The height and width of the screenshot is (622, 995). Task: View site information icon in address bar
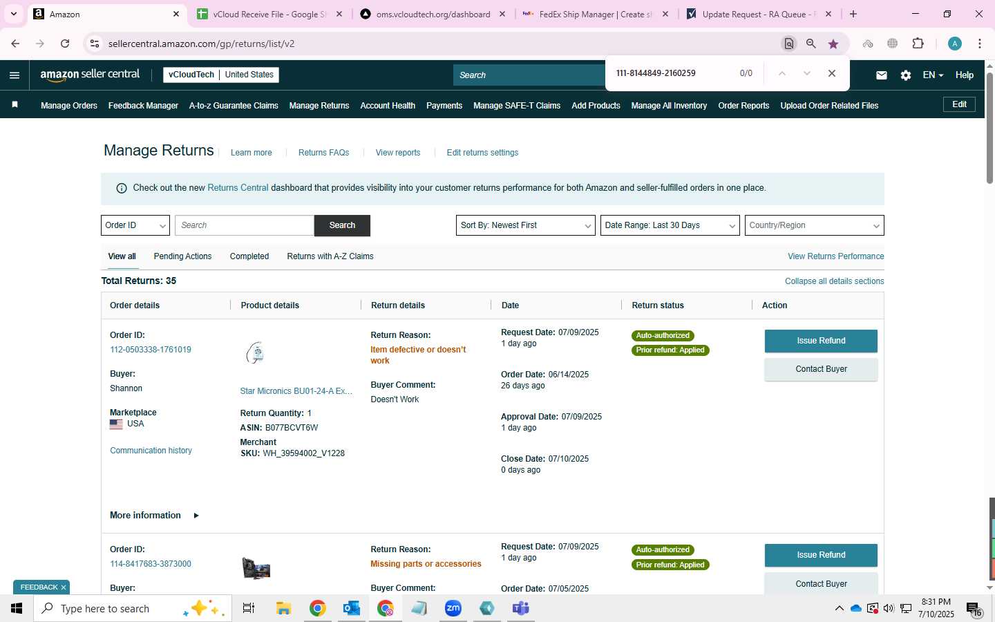pyautogui.click(x=95, y=44)
